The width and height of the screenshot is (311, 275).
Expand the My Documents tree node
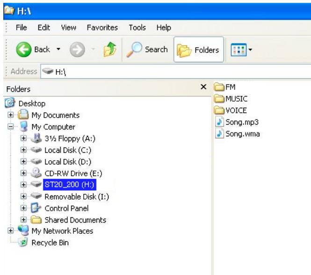(x=11, y=115)
